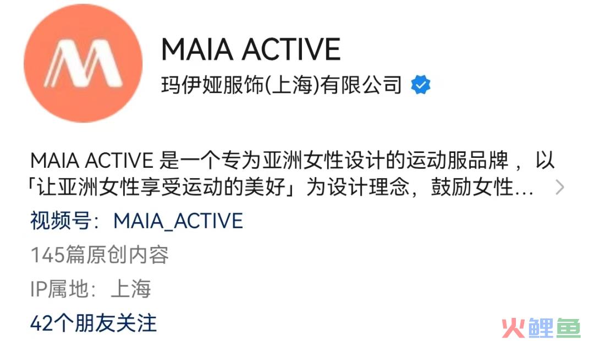Select the first line of the brand description
594x341 pixels.
[293, 160]
